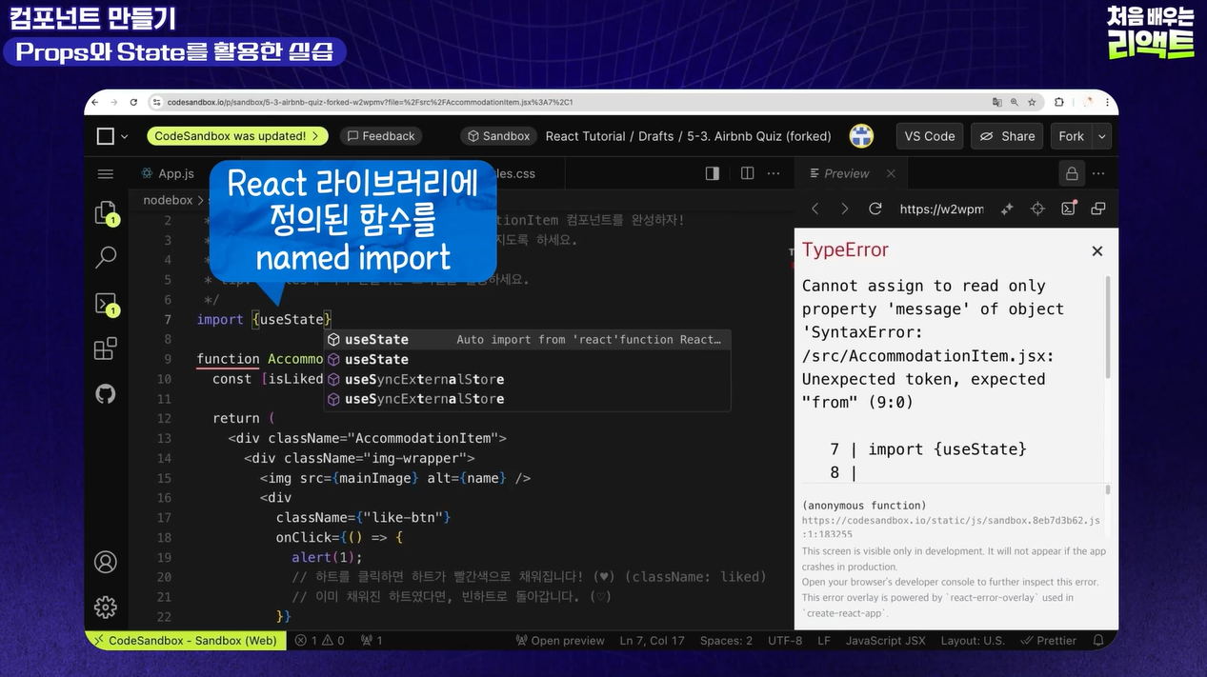Toggle the preview console icon
The width and height of the screenshot is (1207, 677).
[x=1068, y=209]
